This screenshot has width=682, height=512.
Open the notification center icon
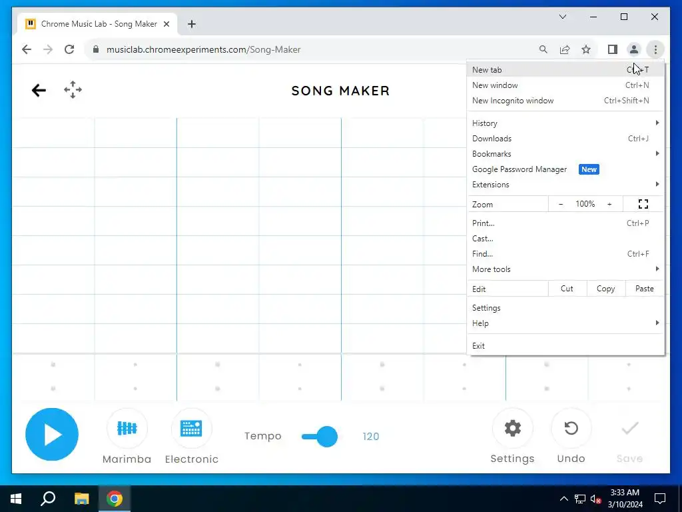[660, 499]
